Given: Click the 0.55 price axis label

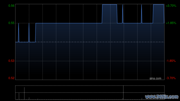Looking at the screenshot, I should coord(11,23).
